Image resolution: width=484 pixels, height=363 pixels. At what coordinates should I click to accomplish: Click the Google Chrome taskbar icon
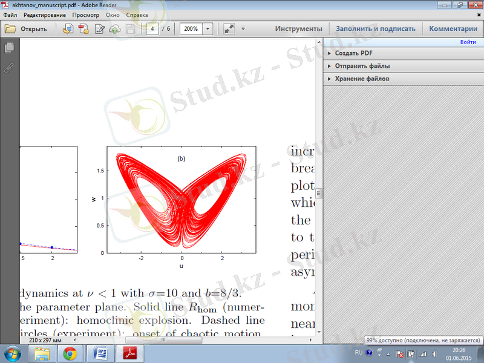pos(70,352)
